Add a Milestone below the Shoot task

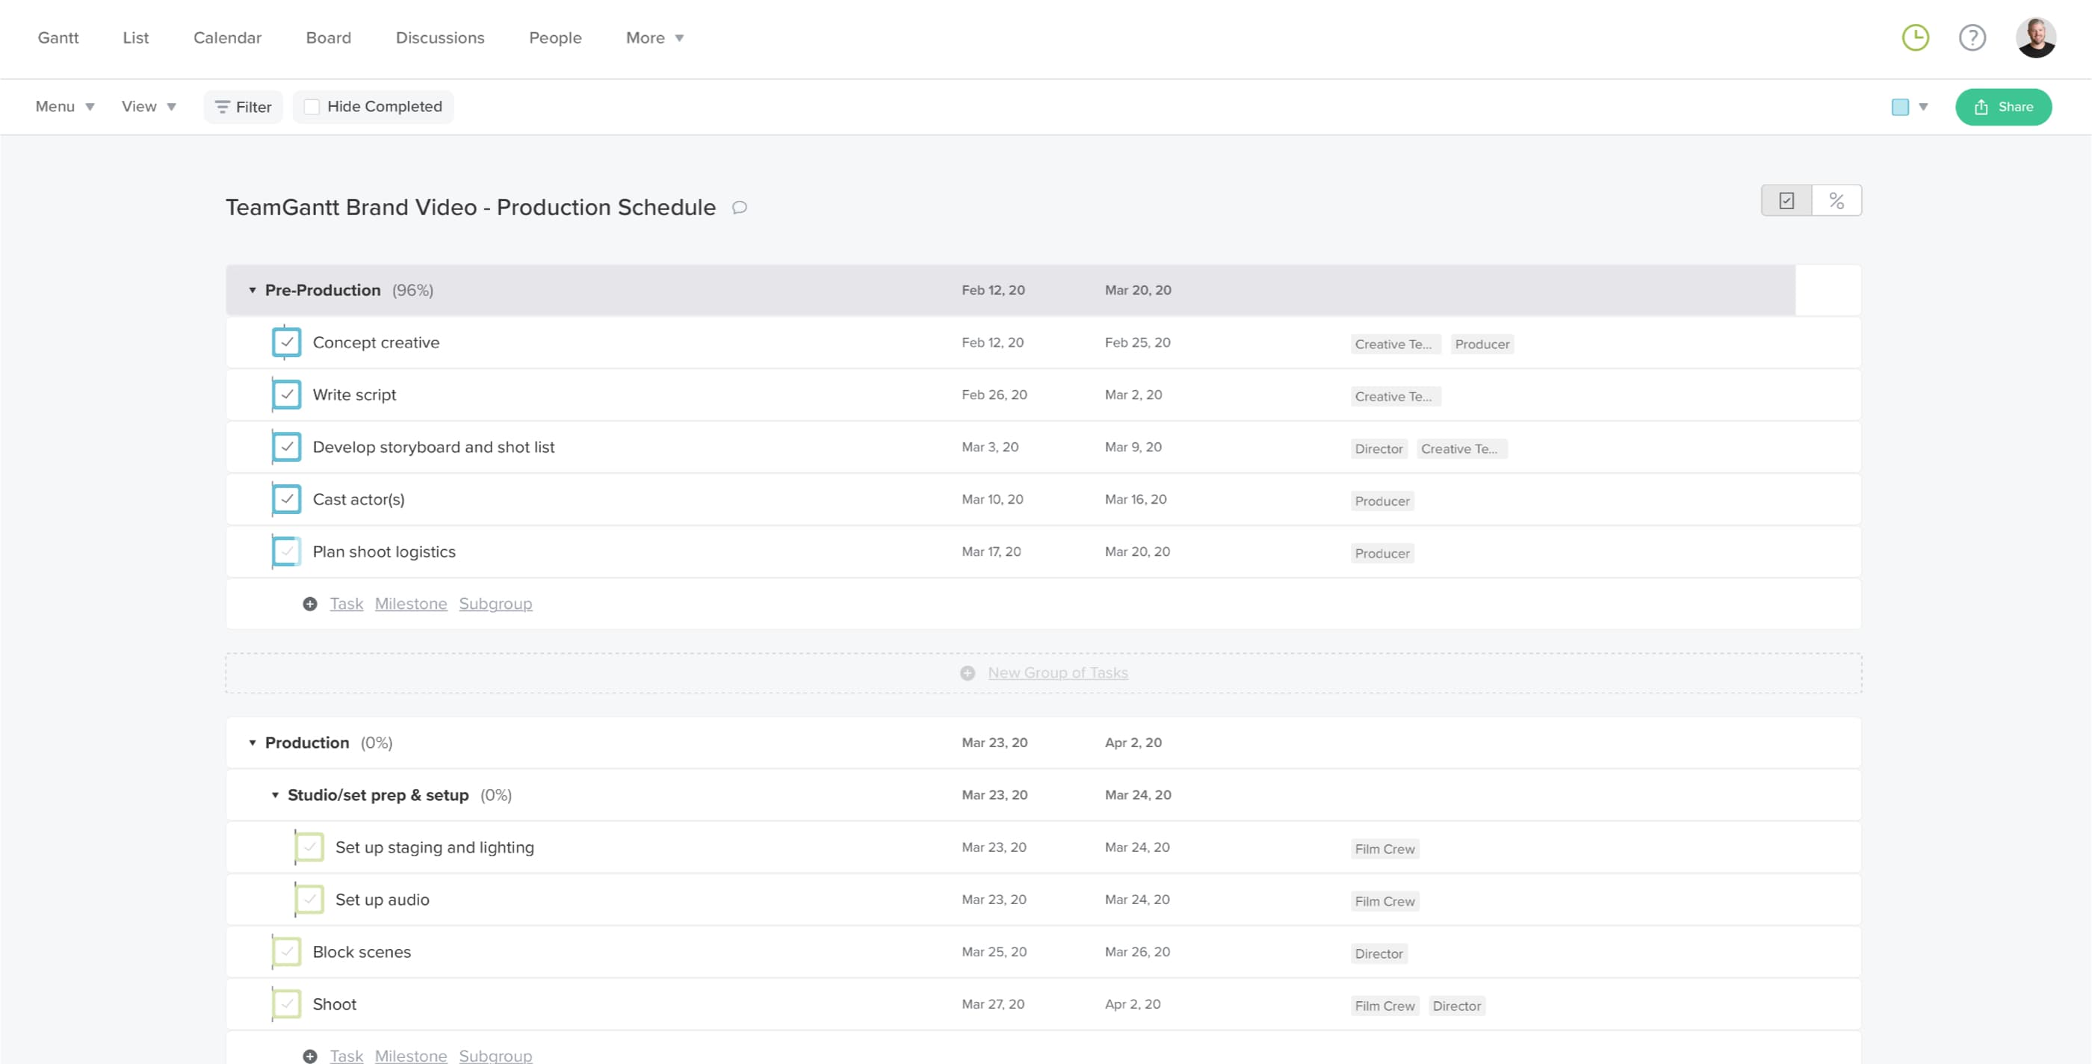coord(411,1055)
